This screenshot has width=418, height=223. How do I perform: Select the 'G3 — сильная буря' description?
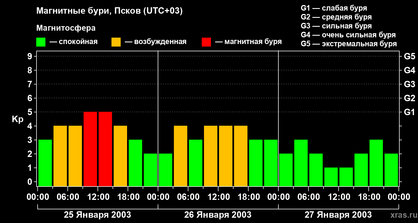336,26
